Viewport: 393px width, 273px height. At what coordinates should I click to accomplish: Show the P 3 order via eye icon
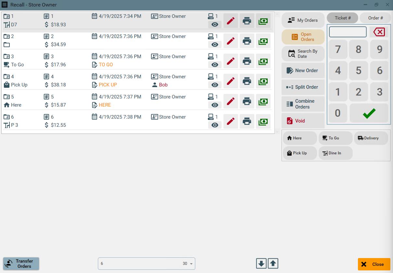pos(215,125)
